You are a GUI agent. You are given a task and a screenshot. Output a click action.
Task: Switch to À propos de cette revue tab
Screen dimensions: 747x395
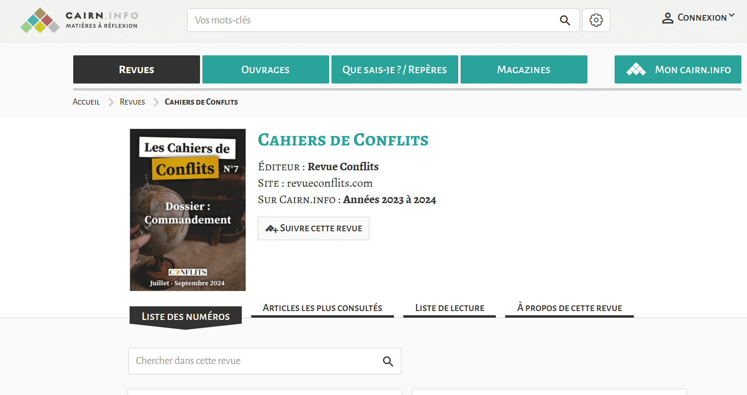pos(570,308)
